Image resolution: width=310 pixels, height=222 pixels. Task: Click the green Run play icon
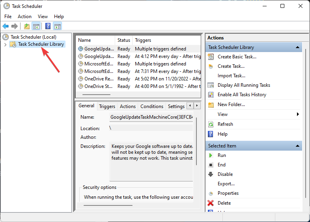click(x=211, y=155)
